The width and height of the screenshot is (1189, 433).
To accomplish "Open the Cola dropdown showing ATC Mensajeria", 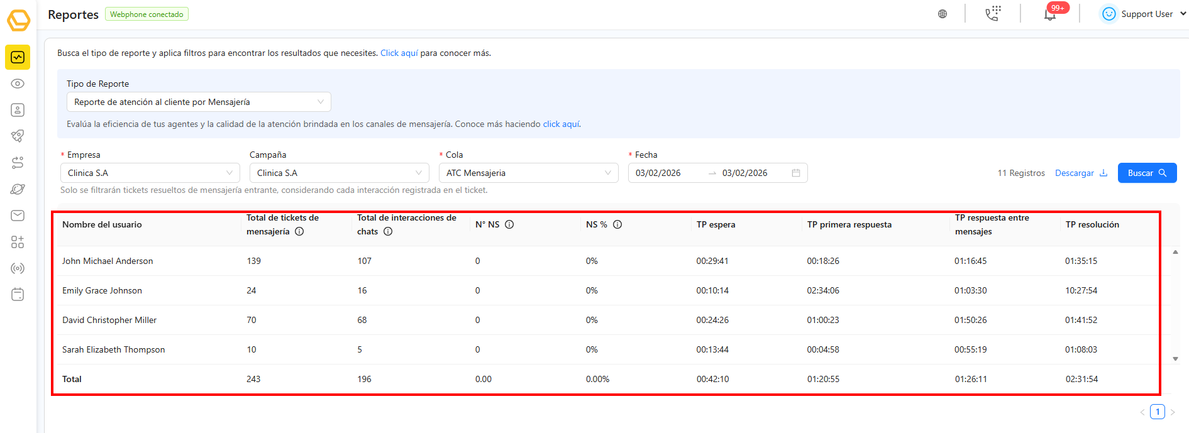I will click(x=528, y=173).
